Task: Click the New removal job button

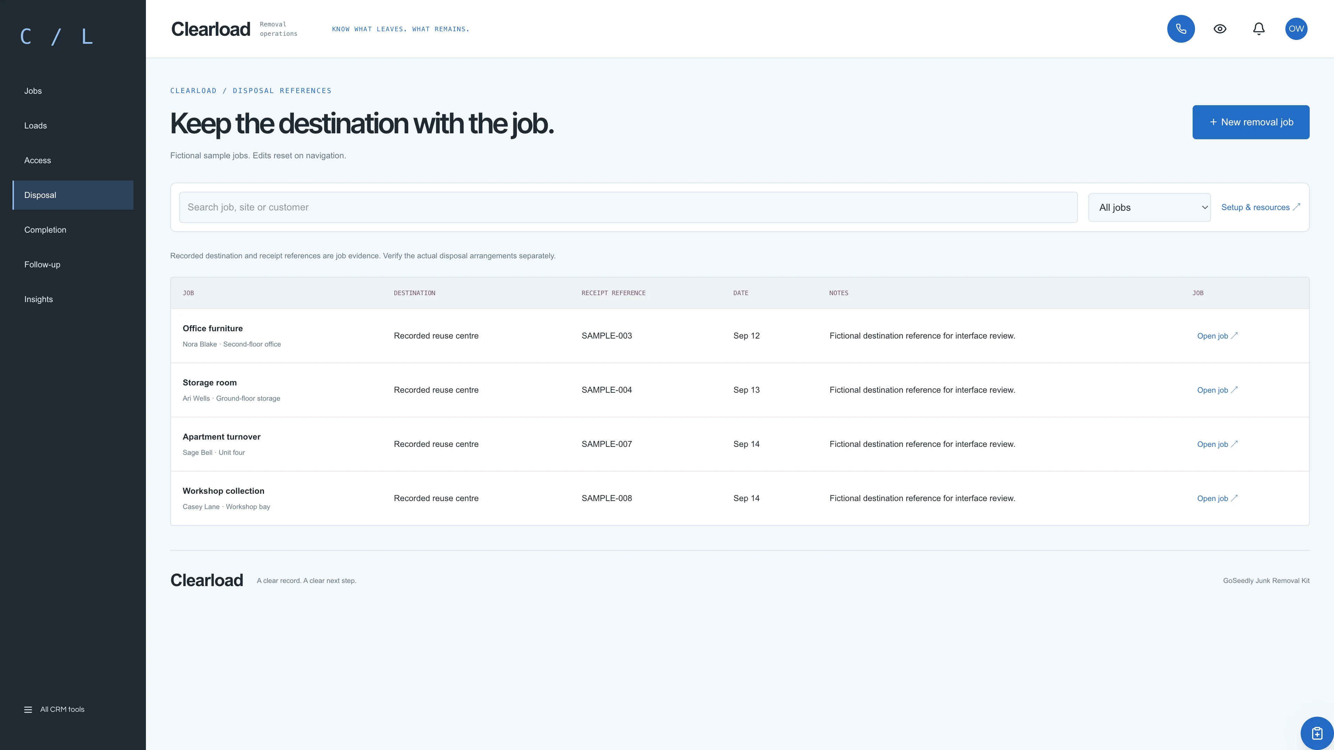Action: pos(1251,122)
